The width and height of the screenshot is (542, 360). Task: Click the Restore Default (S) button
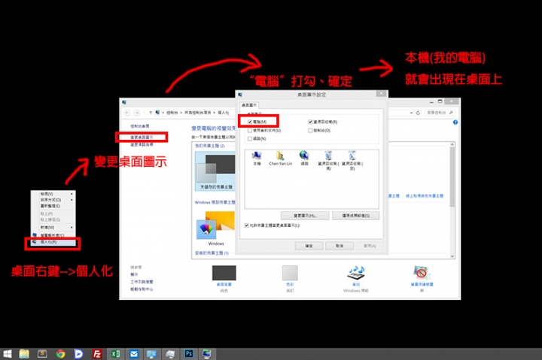[355, 216]
